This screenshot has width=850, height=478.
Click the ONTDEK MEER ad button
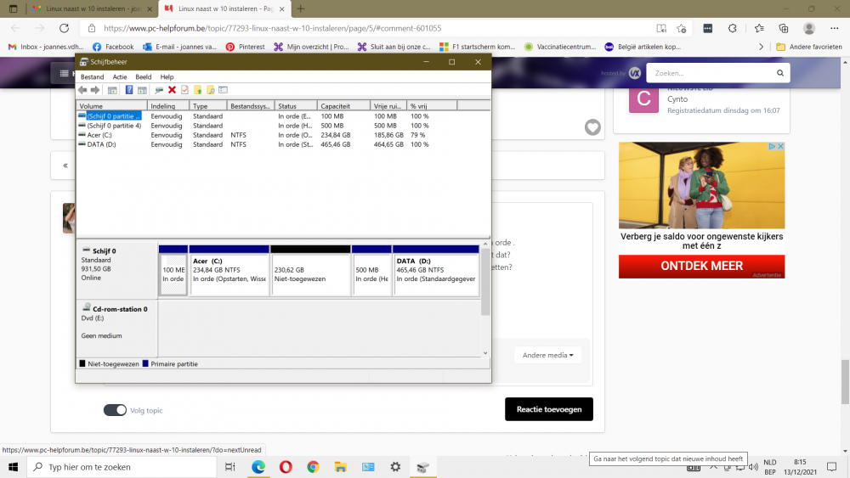(x=701, y=266)
